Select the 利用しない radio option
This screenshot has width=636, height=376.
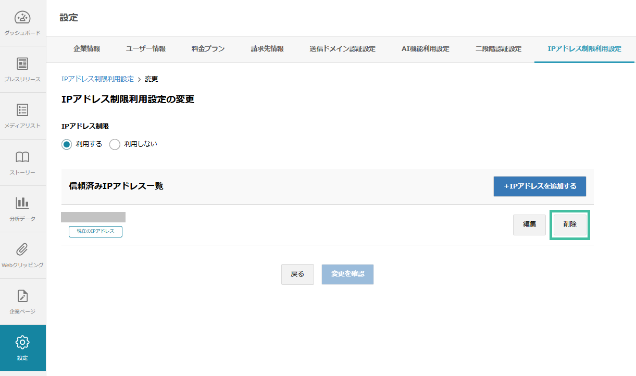click(x=115, y=144)
